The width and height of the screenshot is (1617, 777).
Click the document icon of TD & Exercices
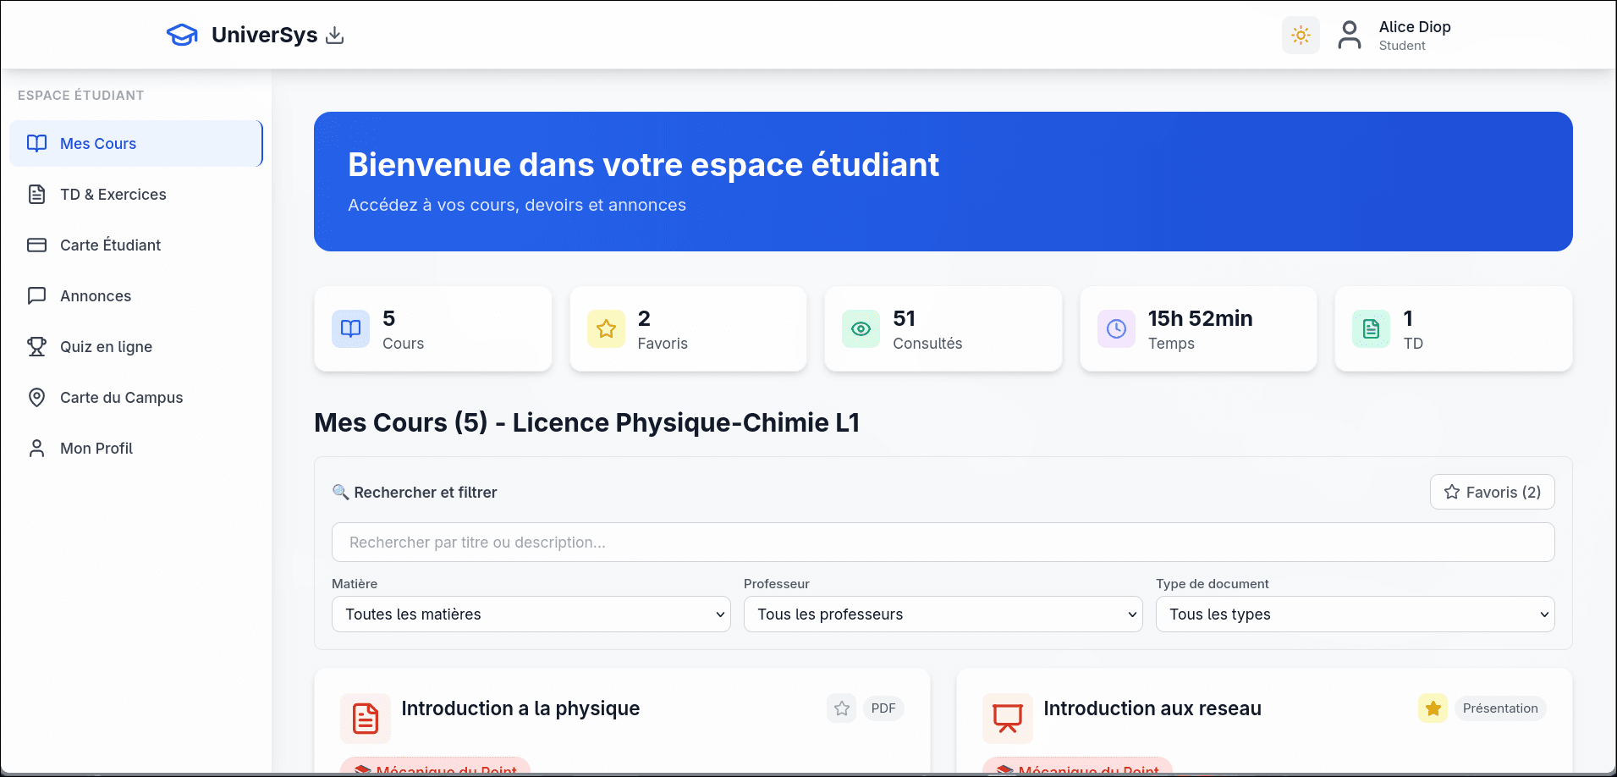pos(37,194)
